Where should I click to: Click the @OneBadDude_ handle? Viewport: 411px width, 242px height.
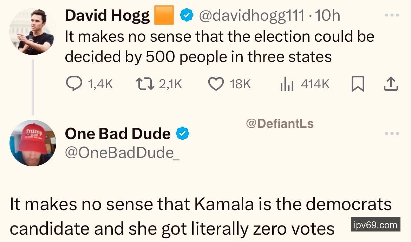point(122,153)
